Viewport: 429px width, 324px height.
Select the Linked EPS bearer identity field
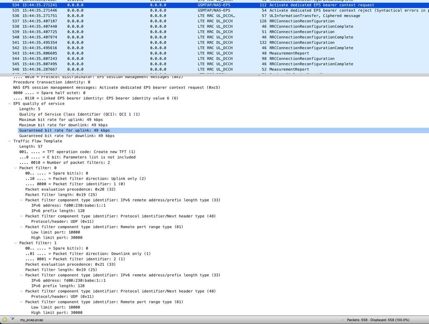pos(95,98)
